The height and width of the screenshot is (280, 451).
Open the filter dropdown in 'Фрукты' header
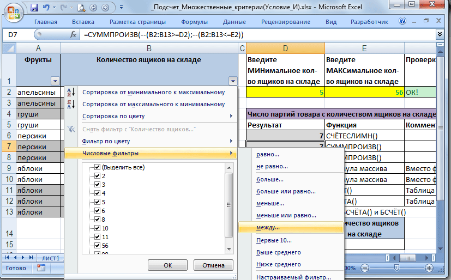[x=54, y=81]
